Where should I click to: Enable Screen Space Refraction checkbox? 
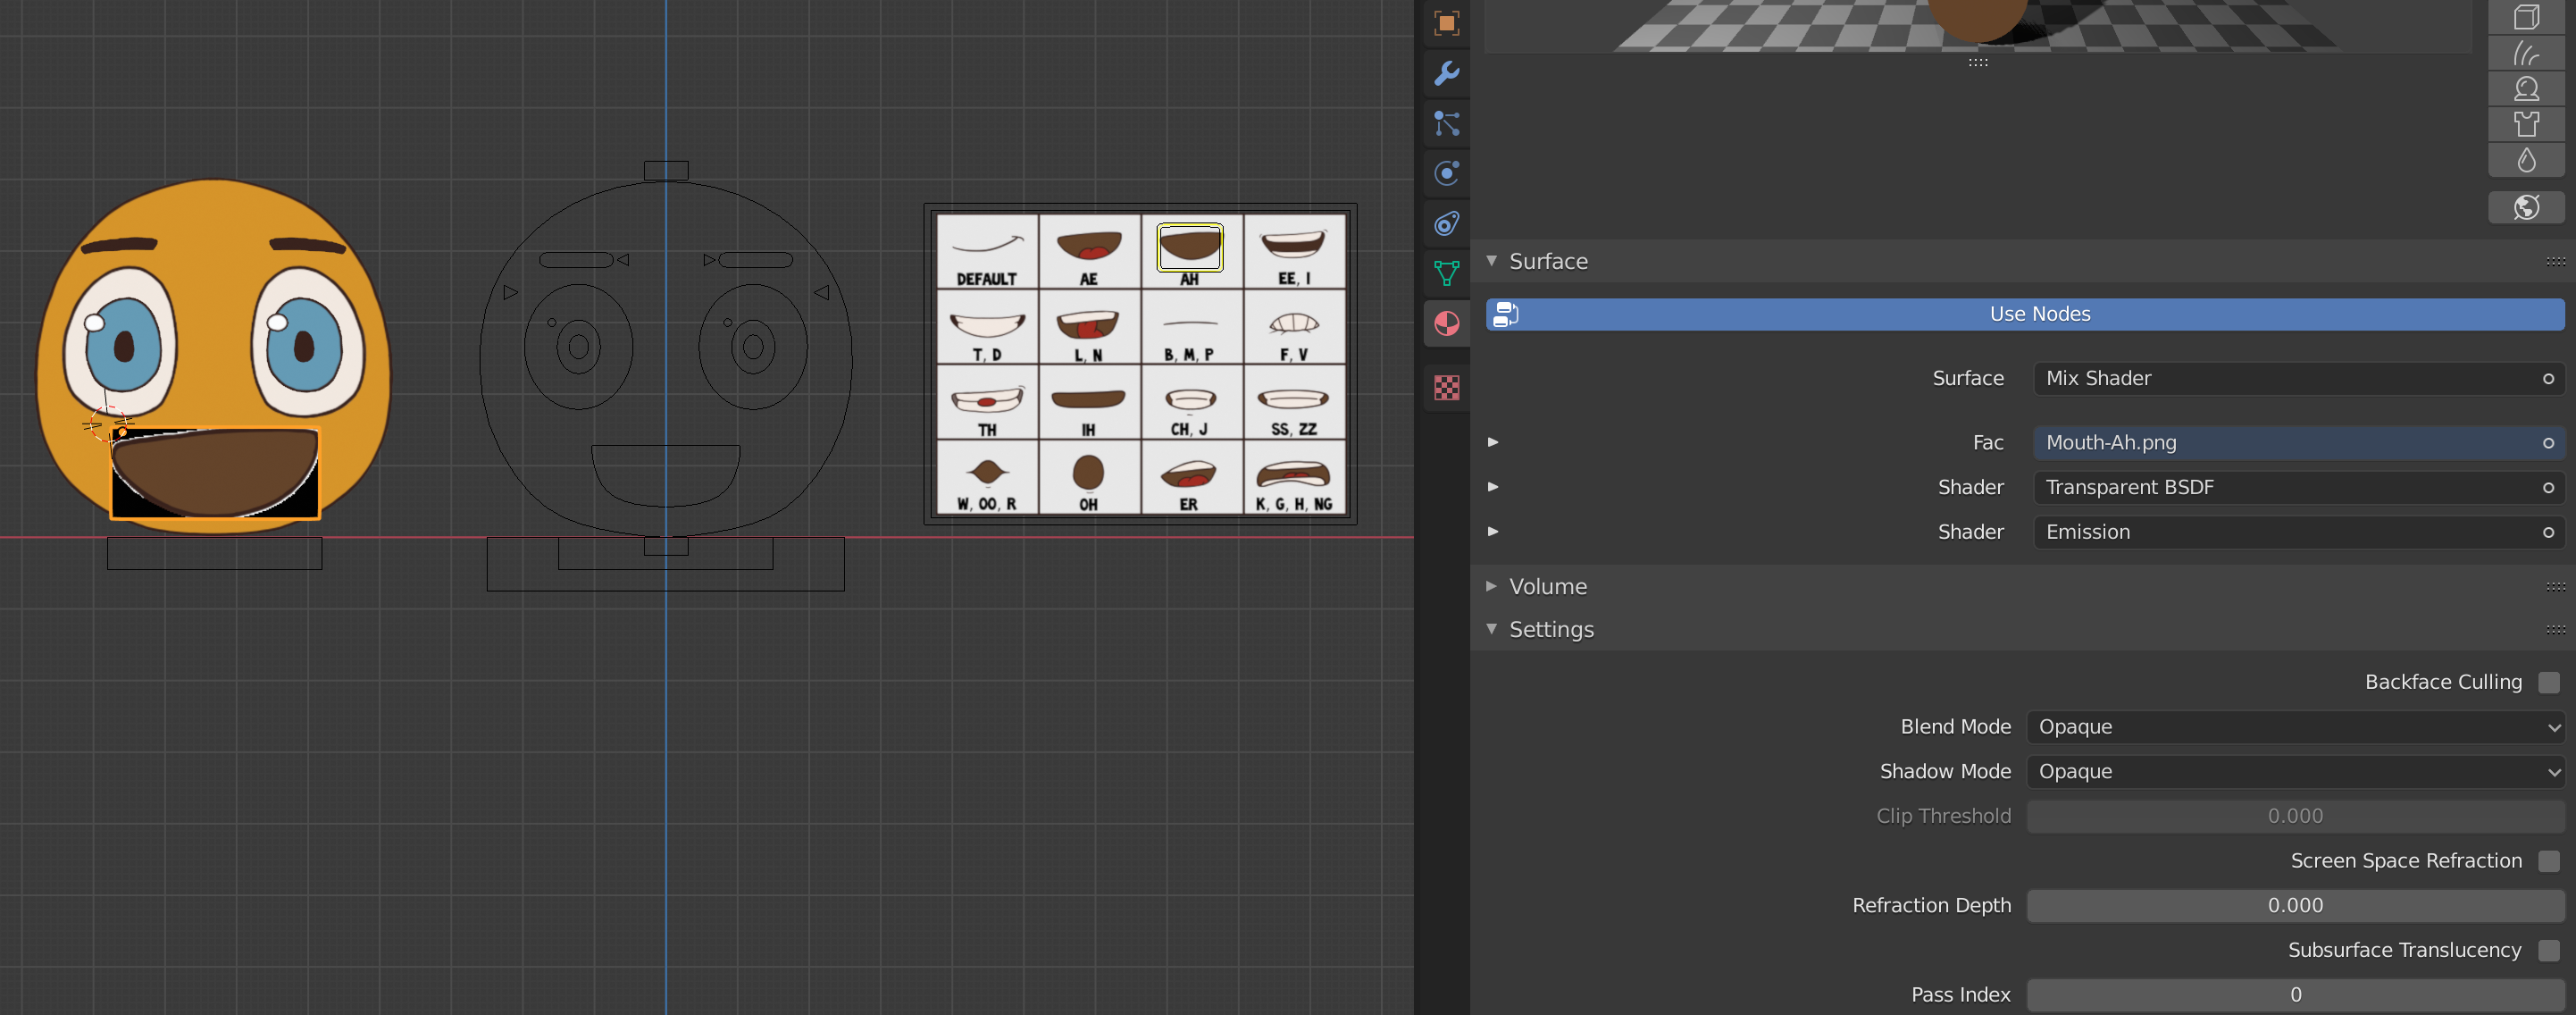[x=2548, y=861]
